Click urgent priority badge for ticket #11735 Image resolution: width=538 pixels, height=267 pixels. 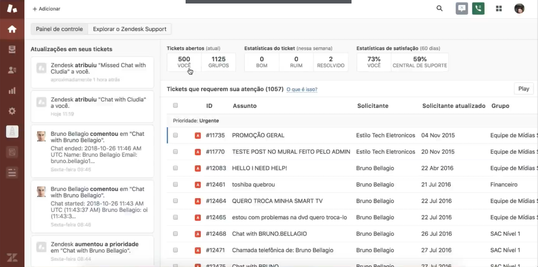click(x=197, y=135)
